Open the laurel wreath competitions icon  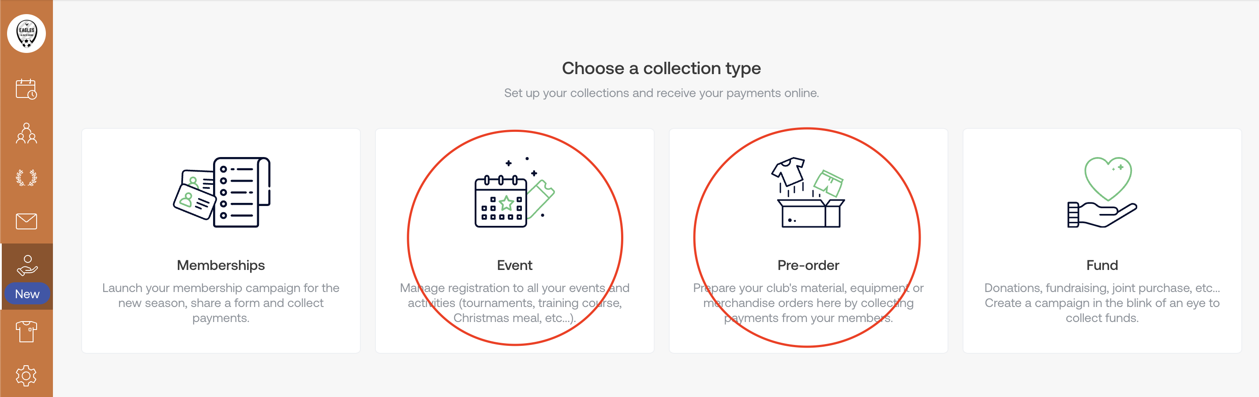point(26,177)
